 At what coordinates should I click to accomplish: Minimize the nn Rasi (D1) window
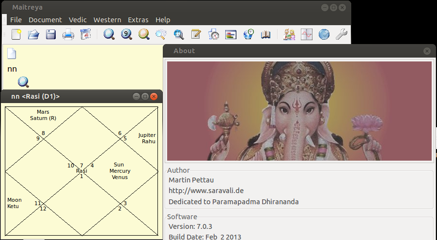point(136,97)
